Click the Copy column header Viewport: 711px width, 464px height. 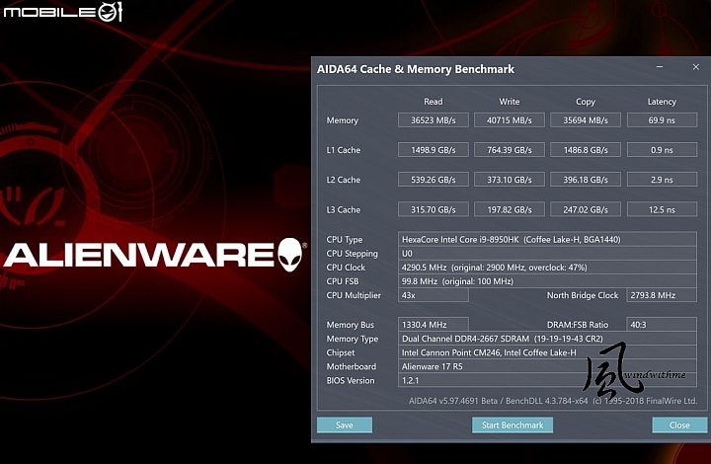(x=586, y=102)
